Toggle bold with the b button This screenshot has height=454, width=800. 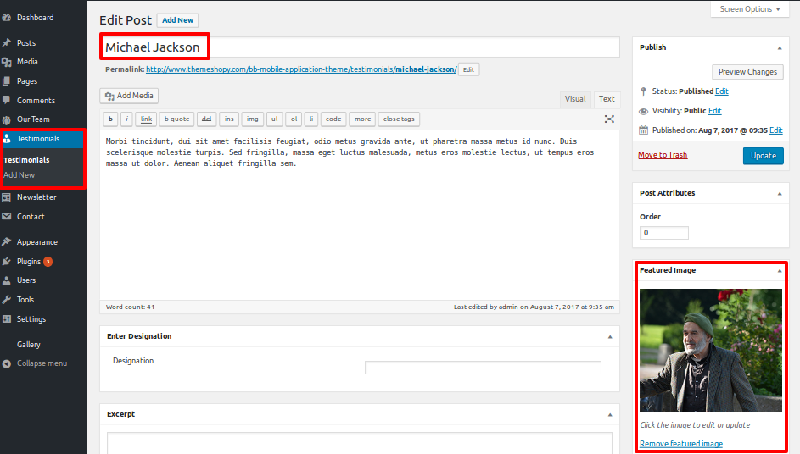tap(110, 119)
